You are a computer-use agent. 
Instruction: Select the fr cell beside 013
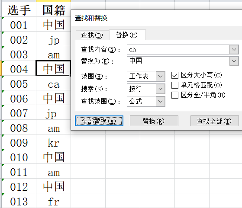click(54, 201)
